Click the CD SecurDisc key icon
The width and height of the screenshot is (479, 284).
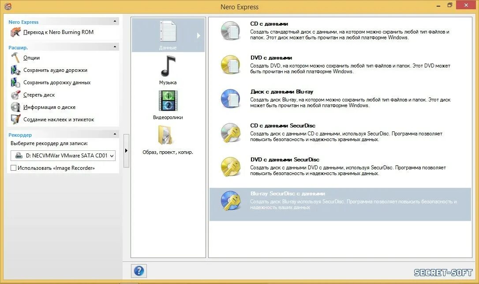pos(231,133)
